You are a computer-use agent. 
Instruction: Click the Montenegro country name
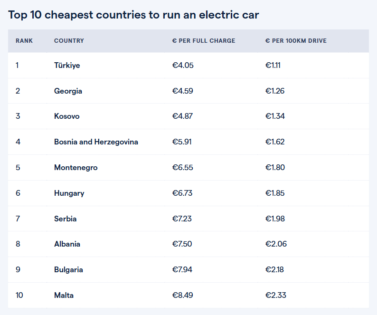[x=76, y=168]
